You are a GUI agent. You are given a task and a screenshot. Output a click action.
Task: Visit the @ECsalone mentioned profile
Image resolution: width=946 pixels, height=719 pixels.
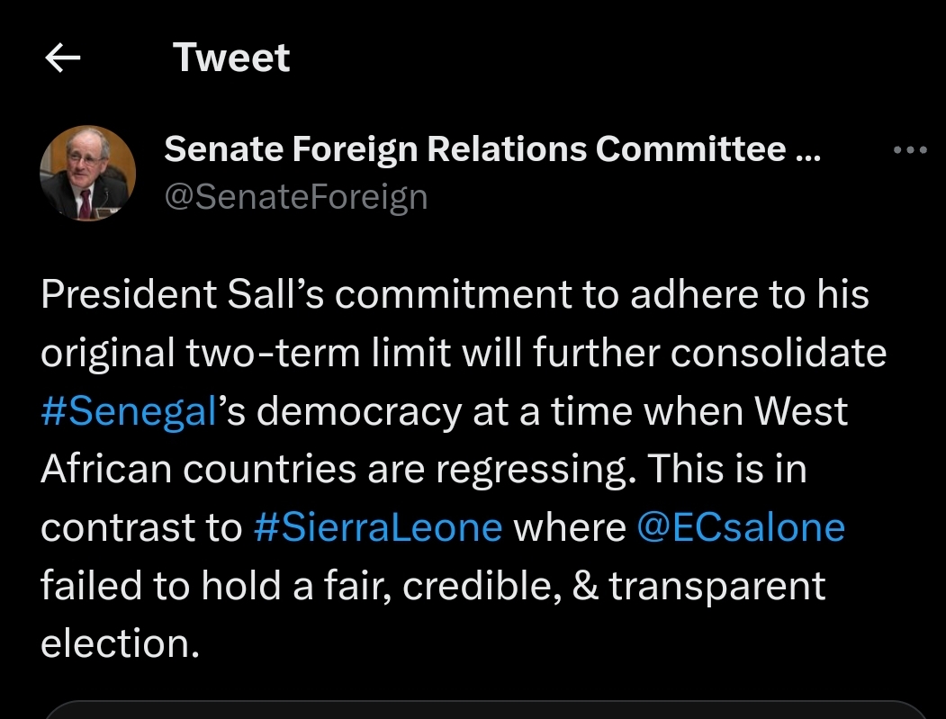pos(741,526)
